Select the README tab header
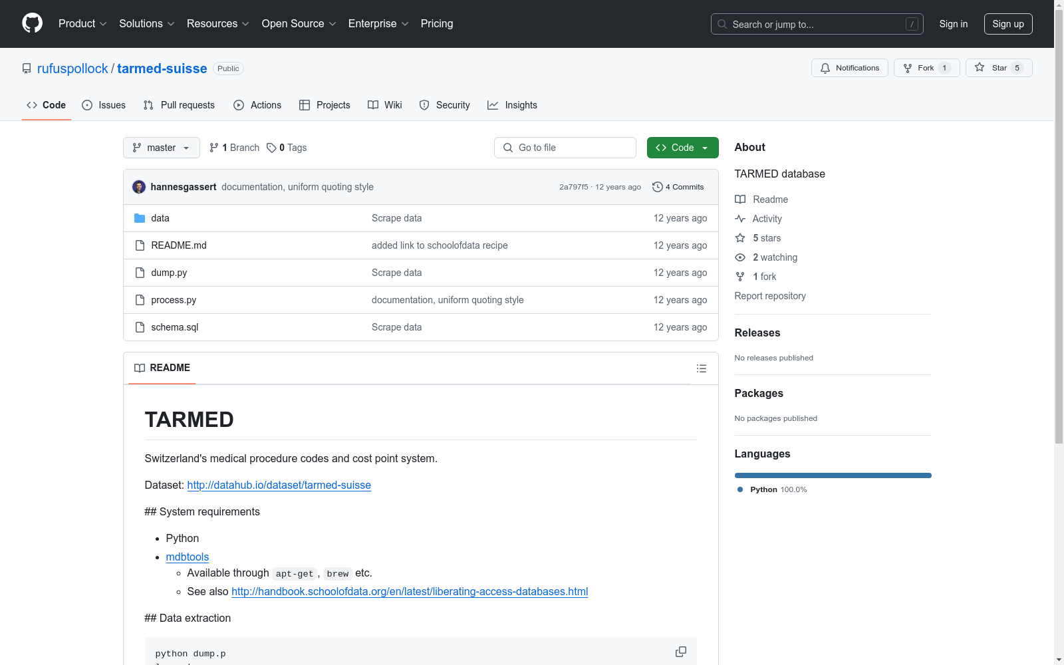1064x665 pixels. (162, 368)
